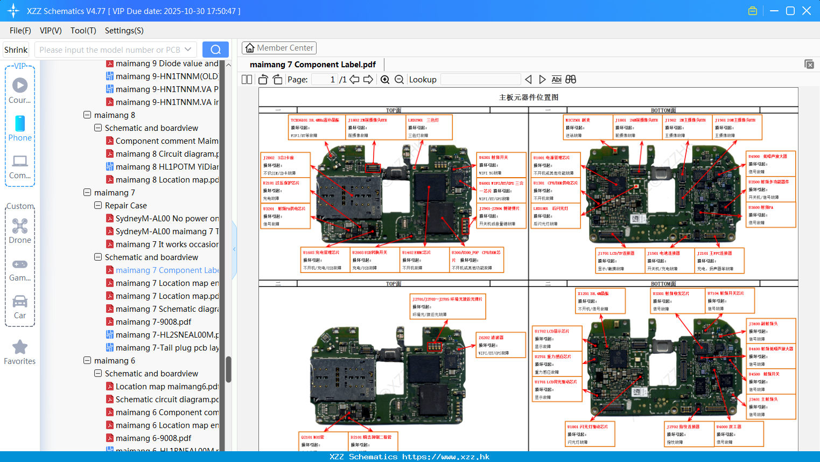Collapse the Repair Case folder
Screen dimensions: 820x462
tap(98, 205)
